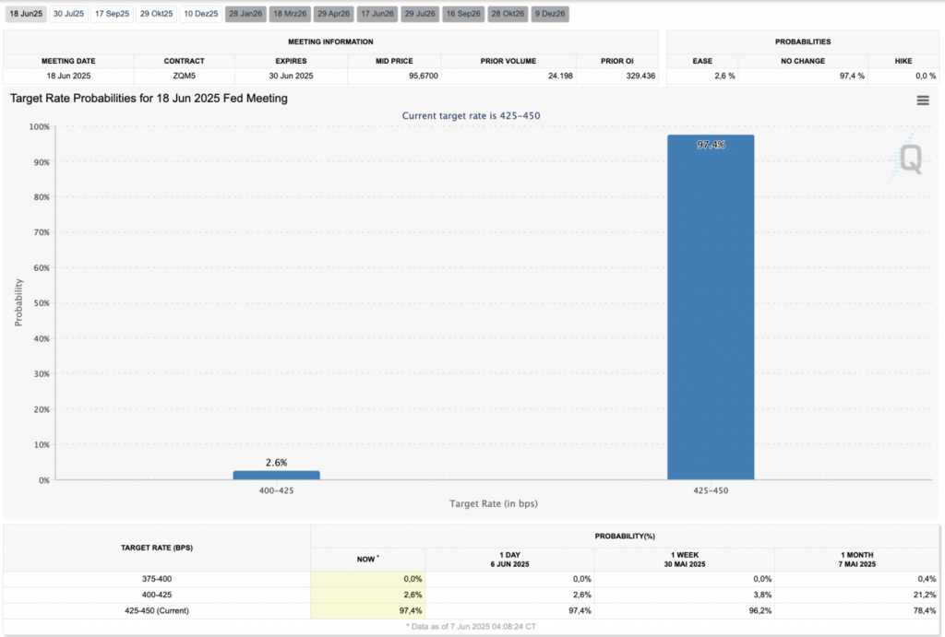Select the 18 Mrz26 meeting tab
Image resolution: width=945 pixels, height=637 pixels.
289,14
